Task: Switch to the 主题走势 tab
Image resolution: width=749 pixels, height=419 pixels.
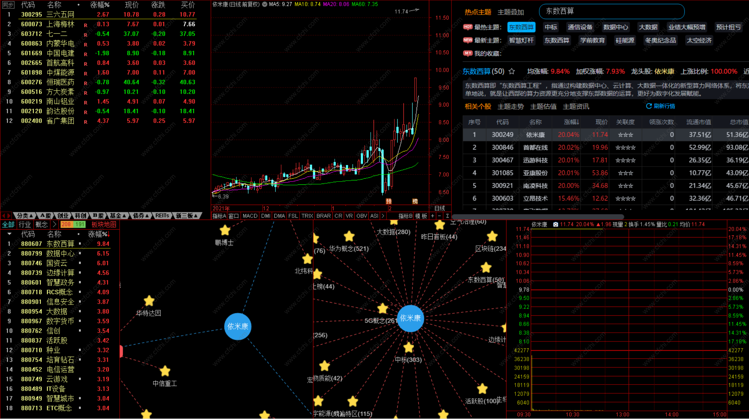Action: [x=511, y=107]
